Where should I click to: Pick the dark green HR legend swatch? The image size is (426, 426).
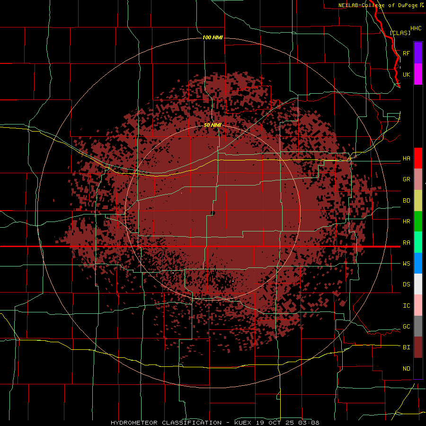click(418, 222)
